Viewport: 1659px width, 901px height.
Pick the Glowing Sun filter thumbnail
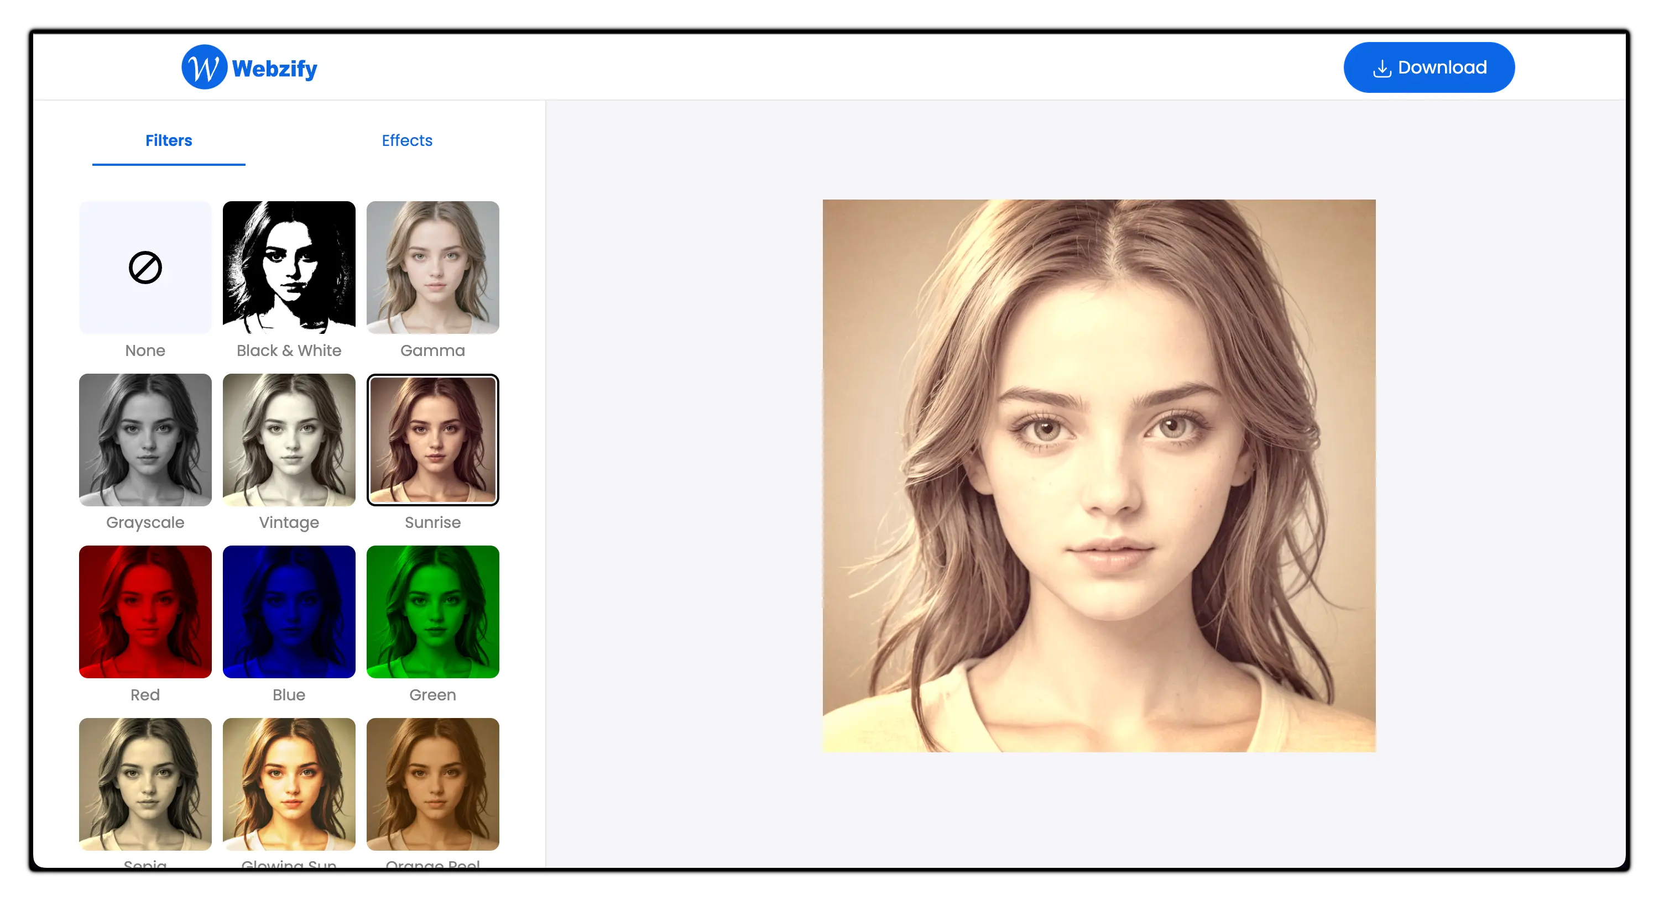pyautogui.click(x=289, y=783)
